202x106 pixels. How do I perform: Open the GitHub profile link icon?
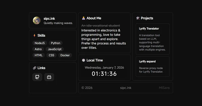pos(37,77)
